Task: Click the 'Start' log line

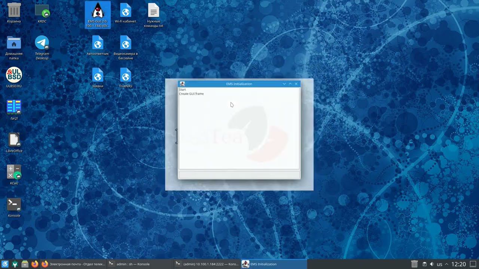Action: click(x=182, y=90)
